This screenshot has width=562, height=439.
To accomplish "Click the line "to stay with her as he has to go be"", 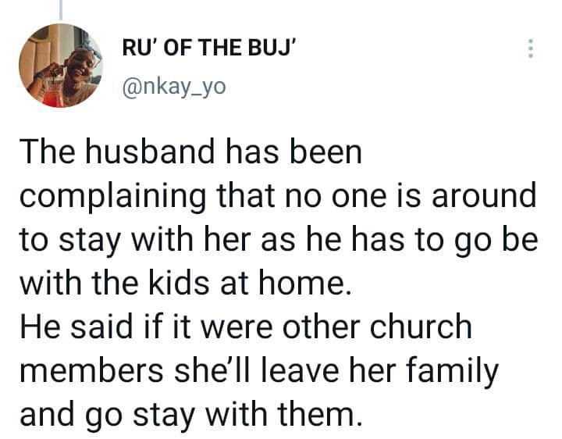I will tap(279, 239).
